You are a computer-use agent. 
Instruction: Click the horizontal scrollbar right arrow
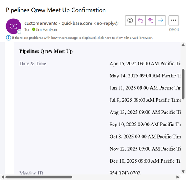178,177
